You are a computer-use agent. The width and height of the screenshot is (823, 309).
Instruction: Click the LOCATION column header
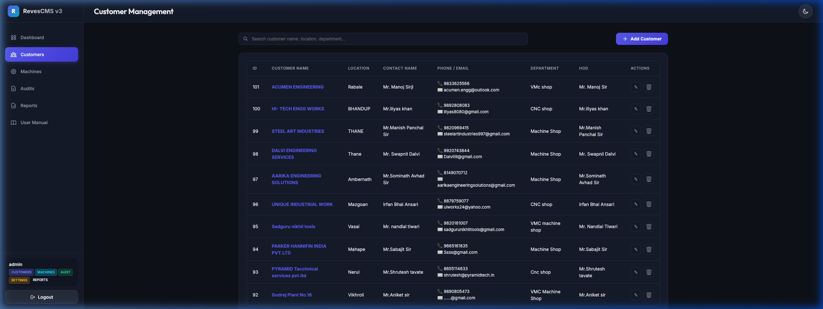[358, 68]
